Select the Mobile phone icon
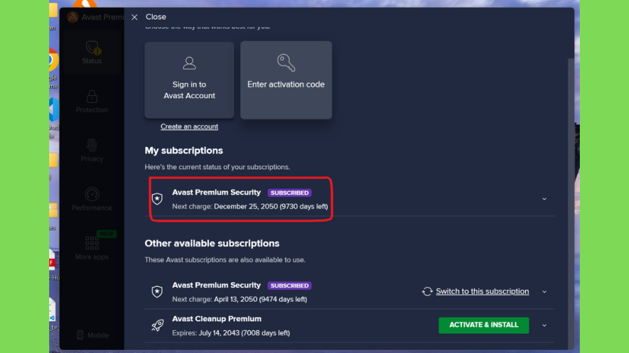The image size is (629, 353). pyautogui.click(x=80, y=335)
